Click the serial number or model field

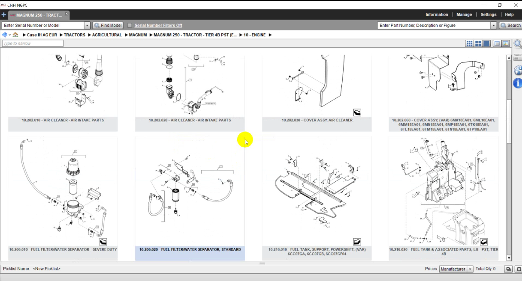(43, 26)
